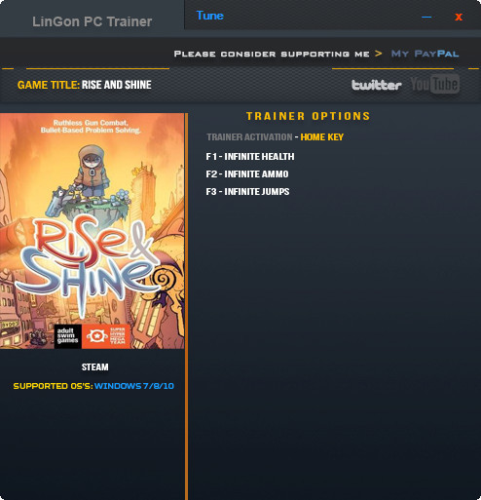Click the Trainer Options heading
The image size is (481, 500).
click(x=308, y=116)
